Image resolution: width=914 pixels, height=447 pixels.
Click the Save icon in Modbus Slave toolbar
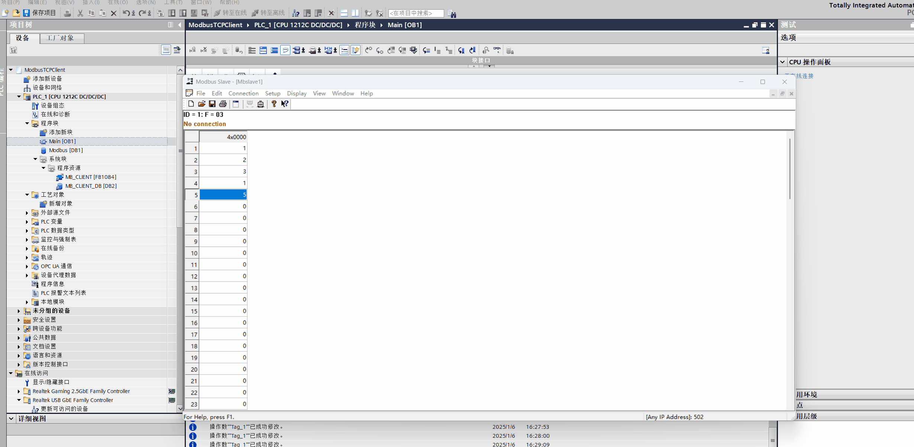(x=212, y=104)
